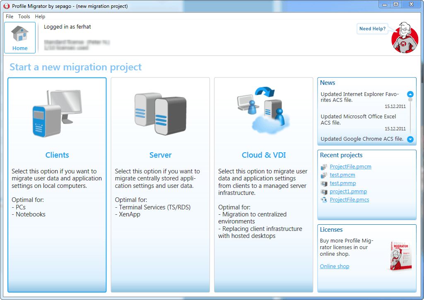
Task: Open the Help menu
Action: click(40, 17)
